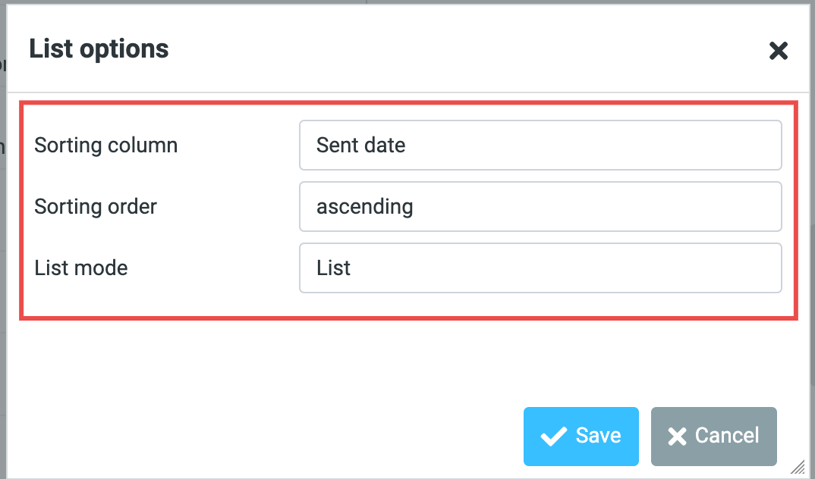Viewport: 815px width, 479px height.
Task: Click the checkmark icon on Save
Action: pos(553,436)
